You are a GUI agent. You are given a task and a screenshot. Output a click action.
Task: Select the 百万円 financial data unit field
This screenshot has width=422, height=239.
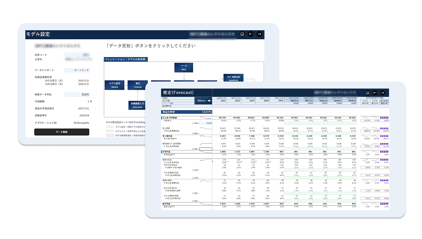77,95
